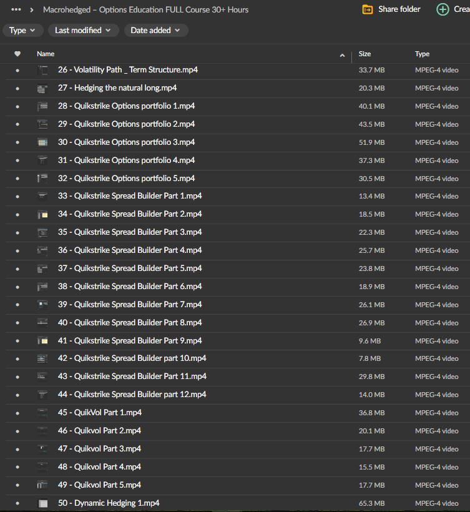Toggle favorite dot for Quikstrike Spread Builder Part 1.mp4
470x512 pixels.
point(17,197)
